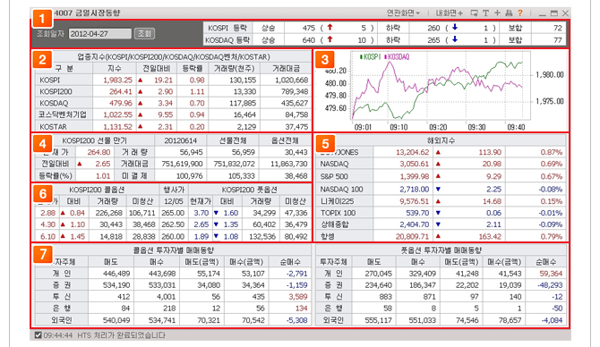Click the magenta KOSDAQ legend marker

pos(386,57)
